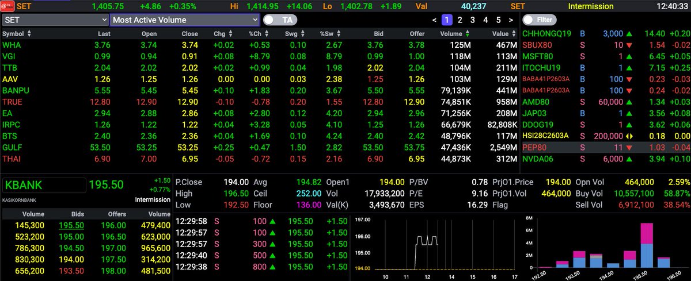
Task: Go to next page arrow
Action: (x=510, y=20)
